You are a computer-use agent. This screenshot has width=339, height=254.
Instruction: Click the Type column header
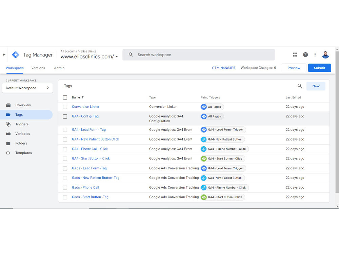coord(153,98)
